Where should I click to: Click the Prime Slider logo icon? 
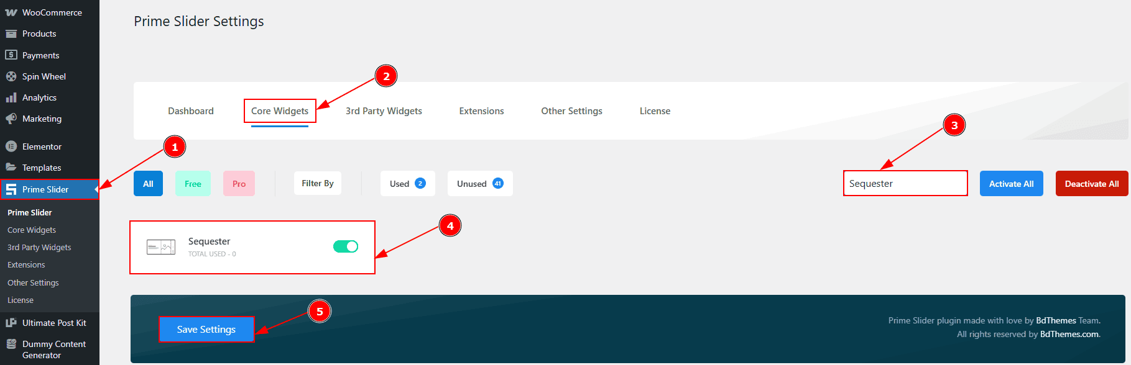[11, 189]
